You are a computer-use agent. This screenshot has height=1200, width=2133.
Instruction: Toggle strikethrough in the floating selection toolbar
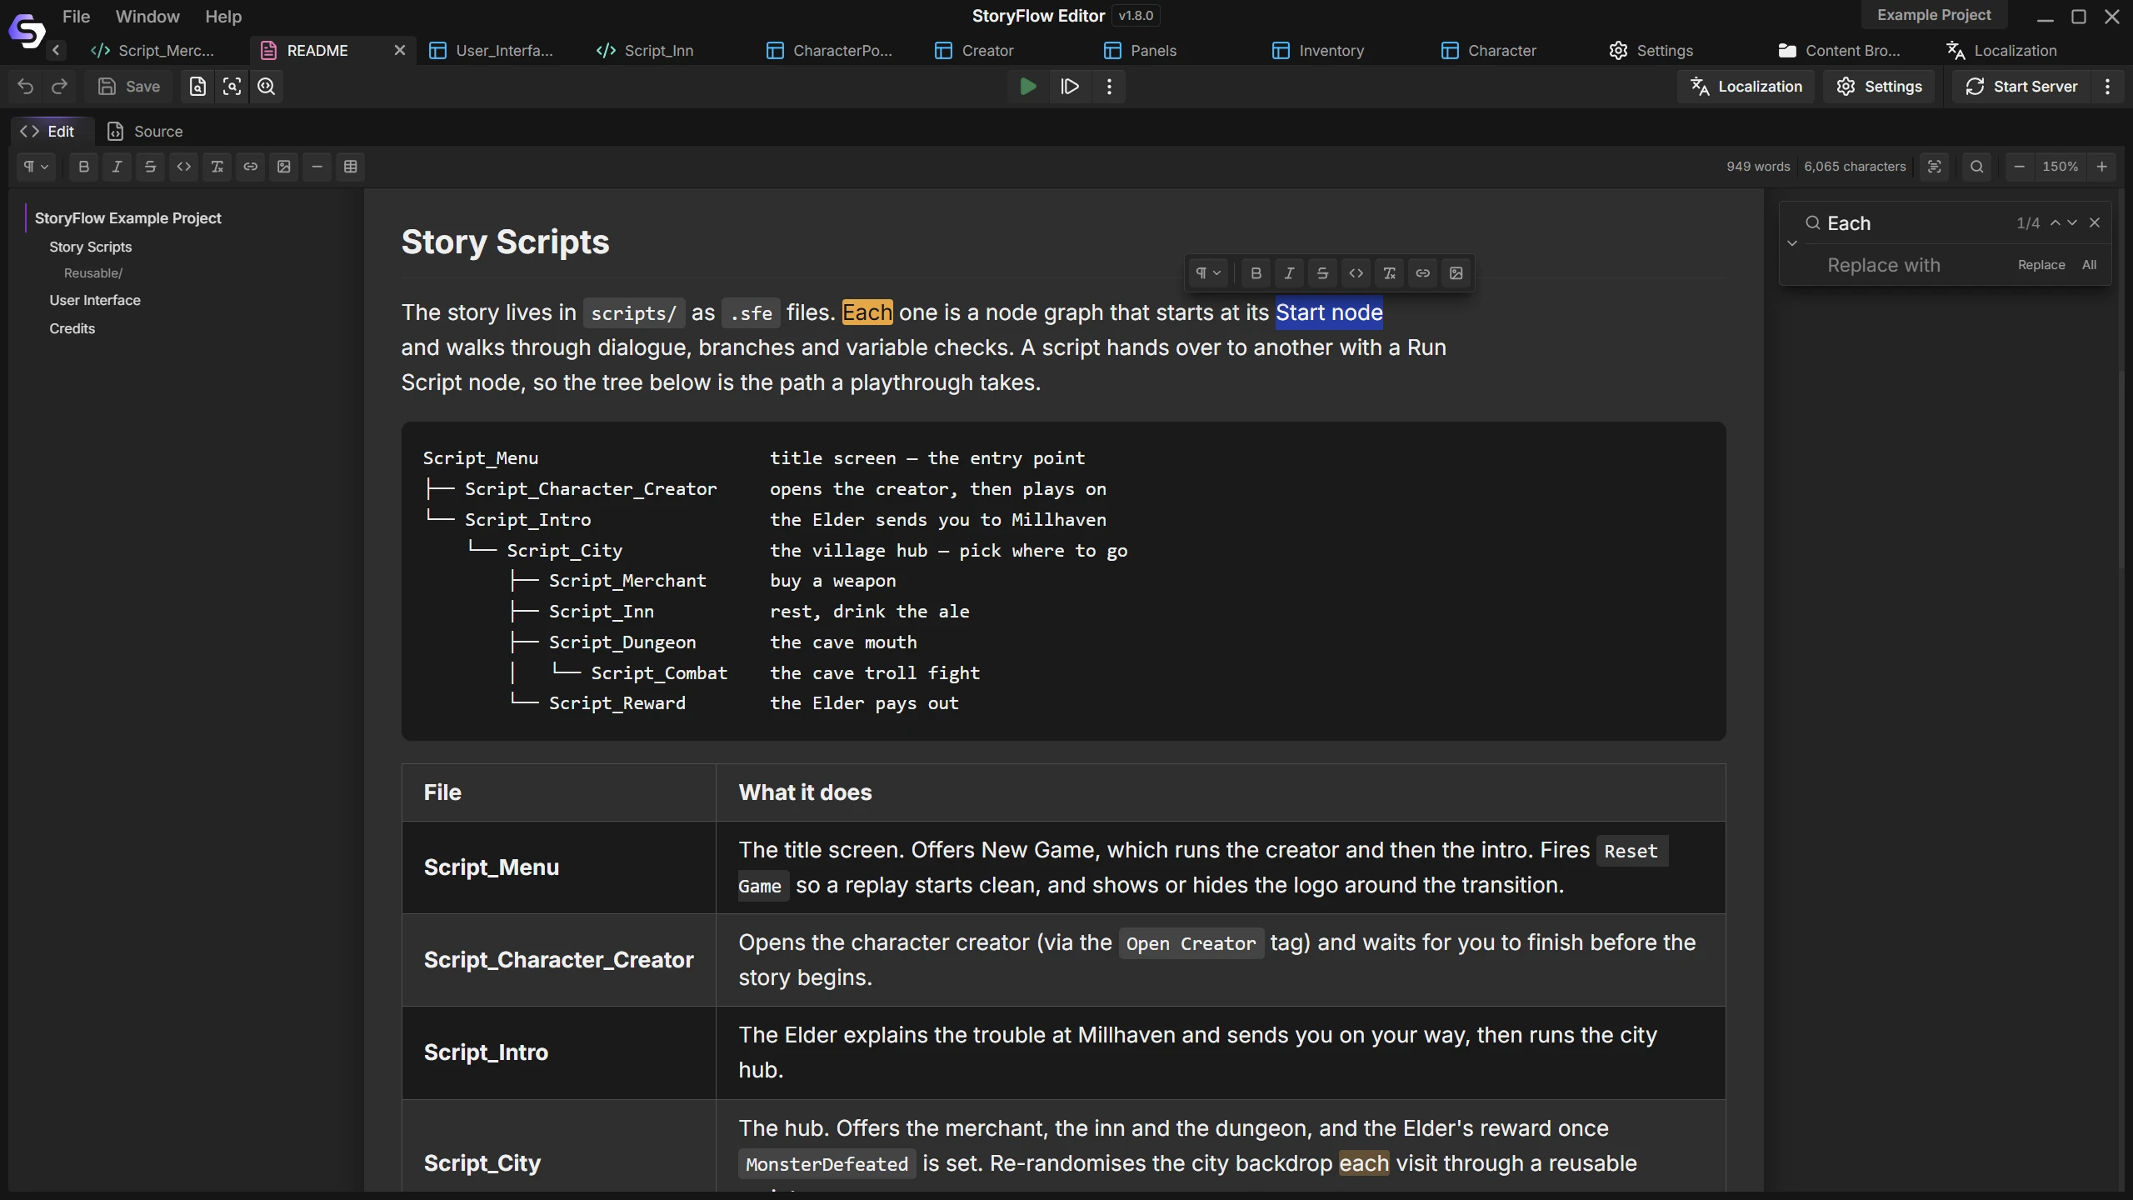point(1322,273)
